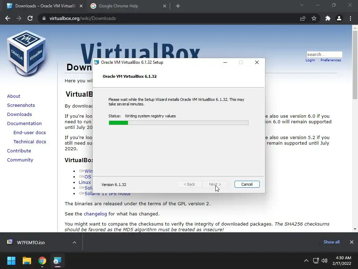Switch to the Google Chrome Help tab
Image resolution: width=358 pixels, height=269 pixels.
[x=129, y=6]
